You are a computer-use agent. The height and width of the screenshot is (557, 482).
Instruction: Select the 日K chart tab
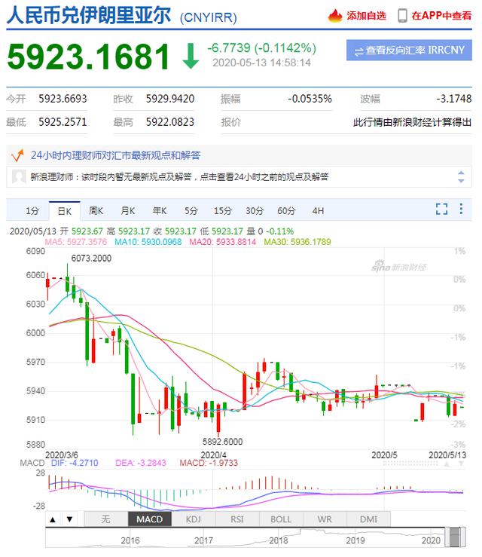click(65, 211)
